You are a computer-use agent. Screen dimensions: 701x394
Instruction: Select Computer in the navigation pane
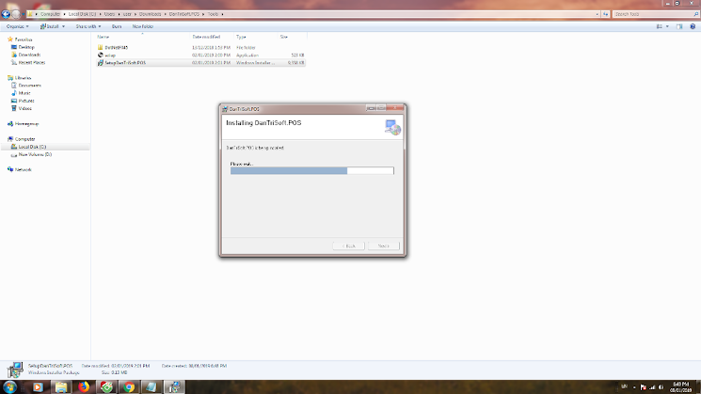click(x=21, y=139)
